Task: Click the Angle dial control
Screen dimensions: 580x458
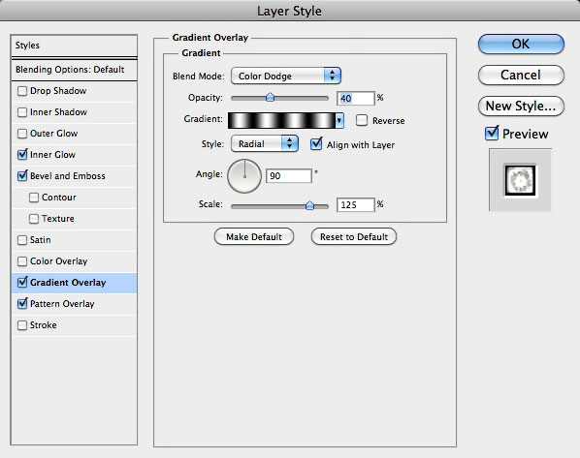Action: (244, 176)
